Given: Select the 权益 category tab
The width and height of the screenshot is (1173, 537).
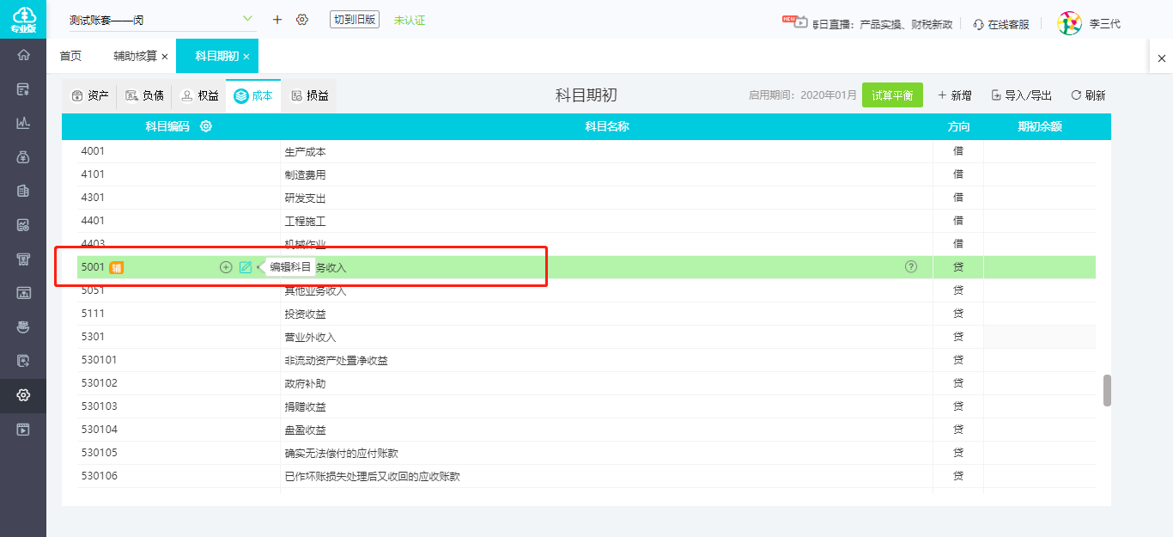Looking at the screenshot, I should coord(199,95).
